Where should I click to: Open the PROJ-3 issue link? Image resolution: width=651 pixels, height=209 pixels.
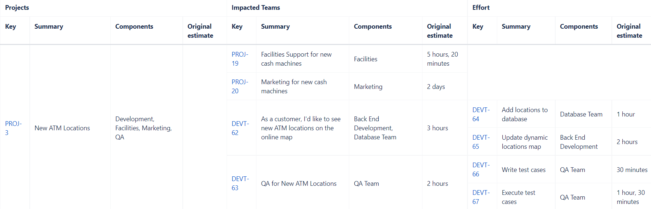point(13,128)
